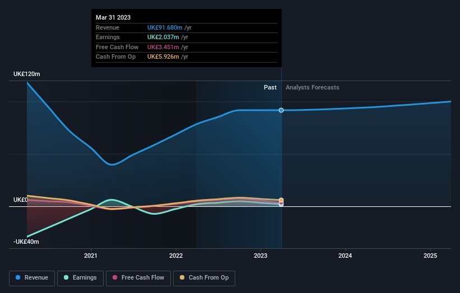Screen dimensions: 460x293
Task: Click the Past label
Action: pyautogui.click(x=270, y=88)
